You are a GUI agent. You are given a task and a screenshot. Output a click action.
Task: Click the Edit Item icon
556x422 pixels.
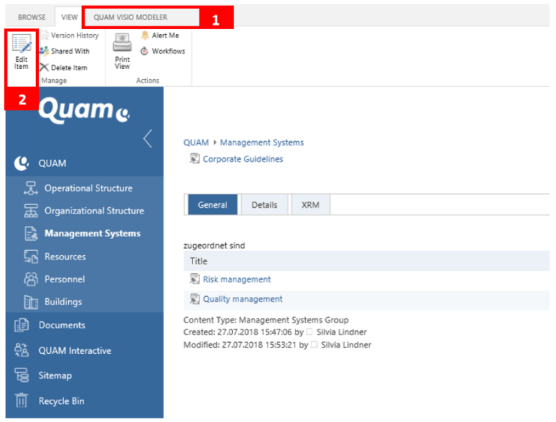(x=22, y=43)
